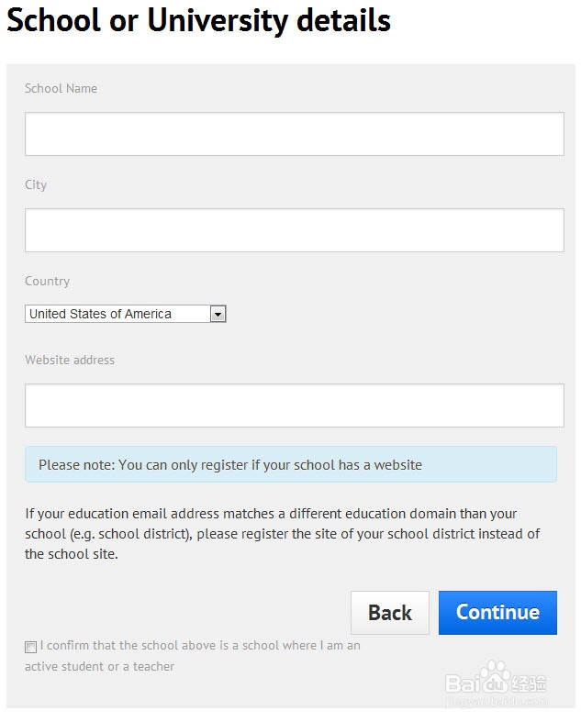Click the 'School or University details' heading
Screen dimensions: 581x722
tap(198, 20)
